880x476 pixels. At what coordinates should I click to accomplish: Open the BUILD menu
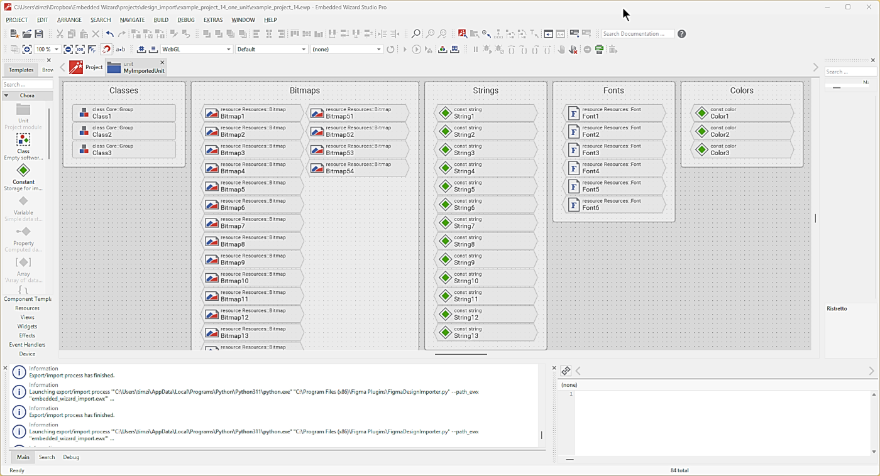point(161,20)
